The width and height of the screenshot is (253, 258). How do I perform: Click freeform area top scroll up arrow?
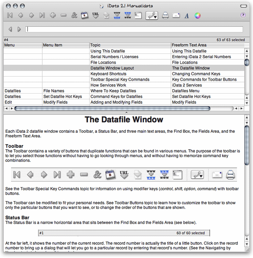pos(247,117)
